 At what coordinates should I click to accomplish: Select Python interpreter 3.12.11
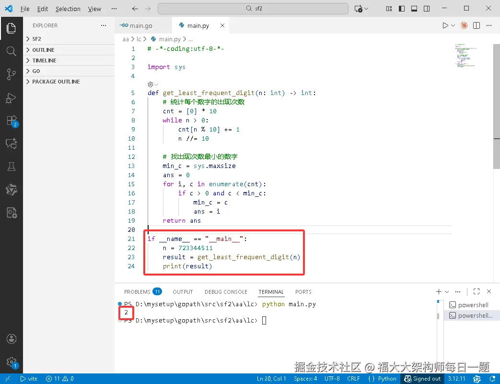[x=457, y=379]
